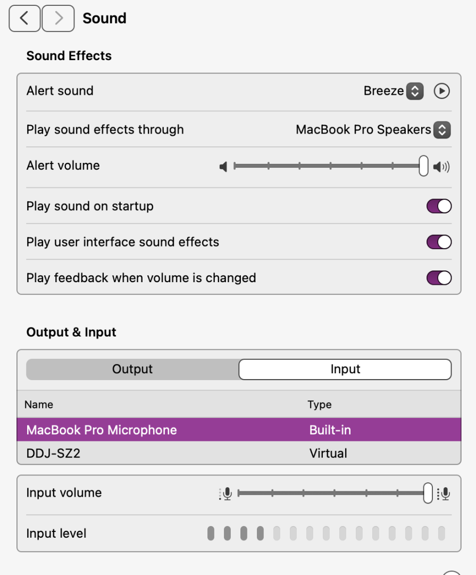Switch to the Output tab
This screenshot has width=476, height=575.
click(x=132, y=369)
